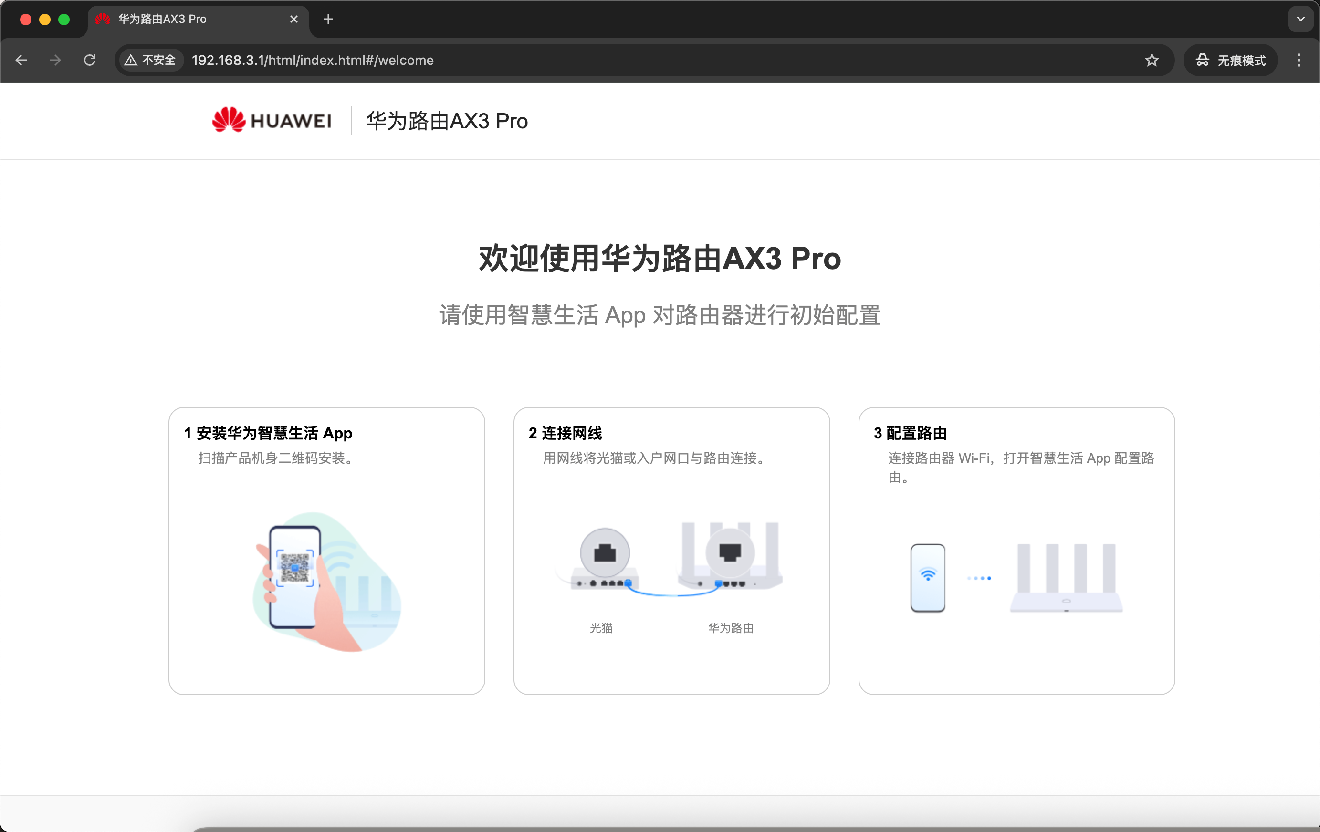The width and height of the screenshot is (1320, 832).
Task: Click the 华为路由 router port icon
Action: pyautogui.click(x=730, y=553)
